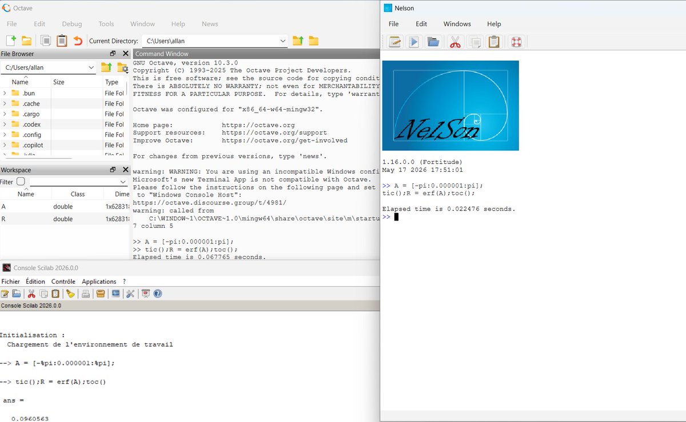Open Scilab preferences tools icon
Screen dimensions: 686x422
click(130, 294)
